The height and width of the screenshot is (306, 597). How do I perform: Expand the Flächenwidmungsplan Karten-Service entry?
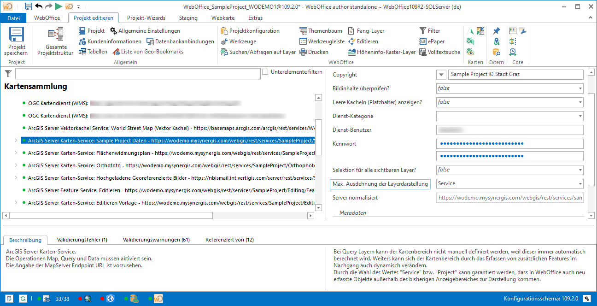click(x=16, y=153)
